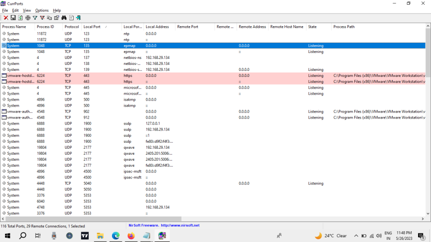Copy selected items using toolbar icon

point(49,18)
